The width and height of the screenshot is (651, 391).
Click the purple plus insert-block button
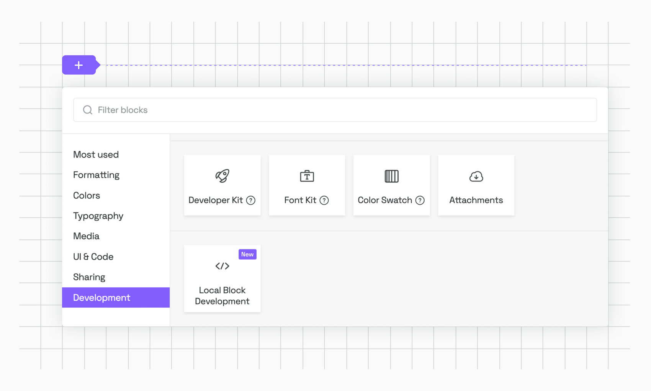[79, 65]
